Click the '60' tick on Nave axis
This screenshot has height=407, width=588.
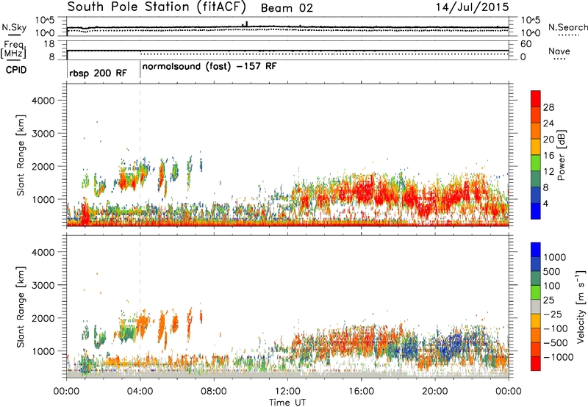point(526,44)
